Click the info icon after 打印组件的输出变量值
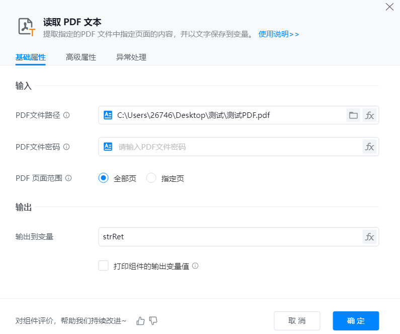Viewport: 400px width, 334px height. [195, 266]
